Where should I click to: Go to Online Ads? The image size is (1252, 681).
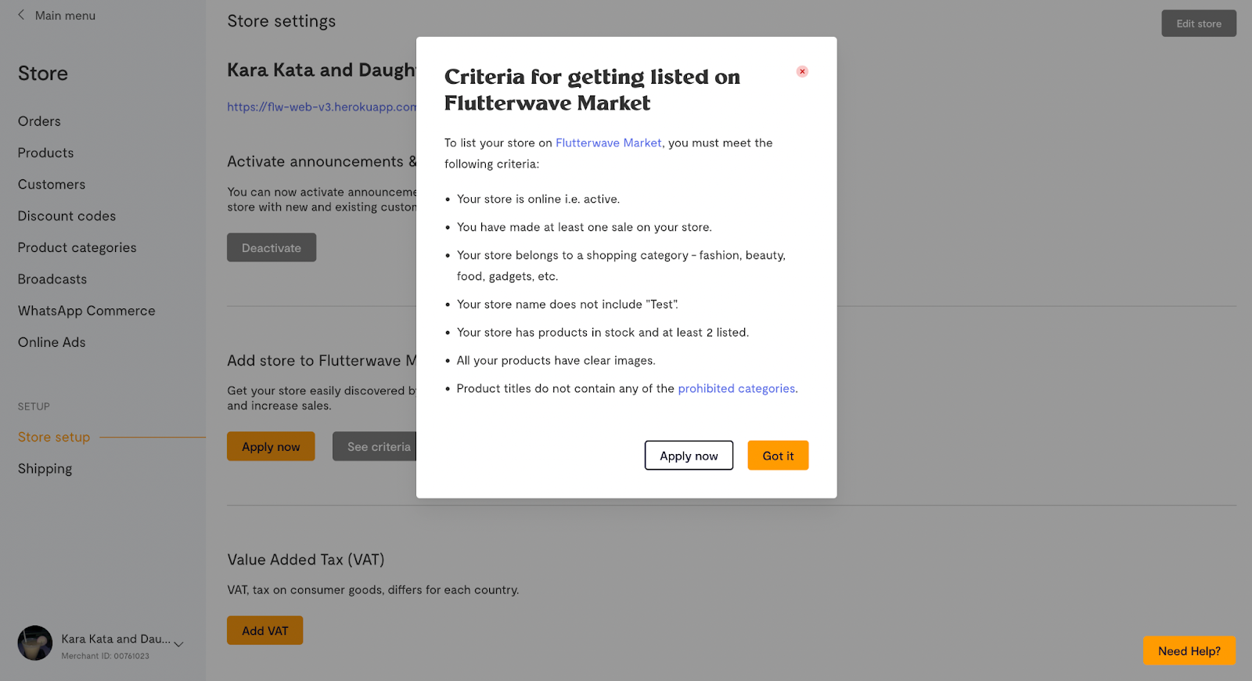(x=52, y=342)
